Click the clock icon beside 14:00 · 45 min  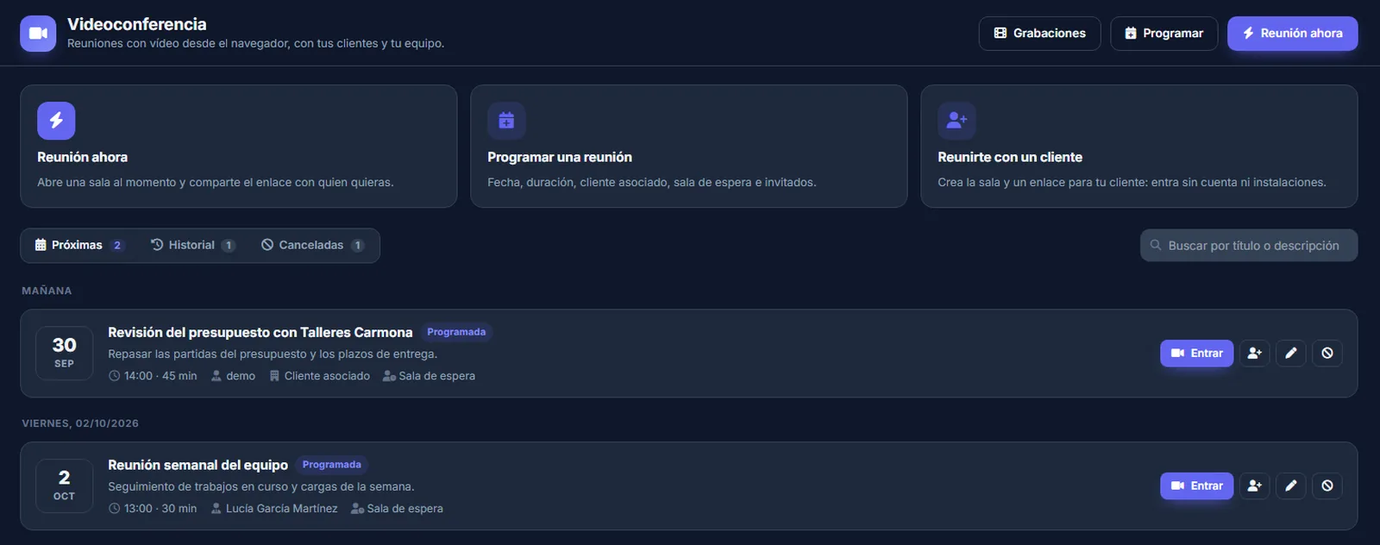(114, 376)
